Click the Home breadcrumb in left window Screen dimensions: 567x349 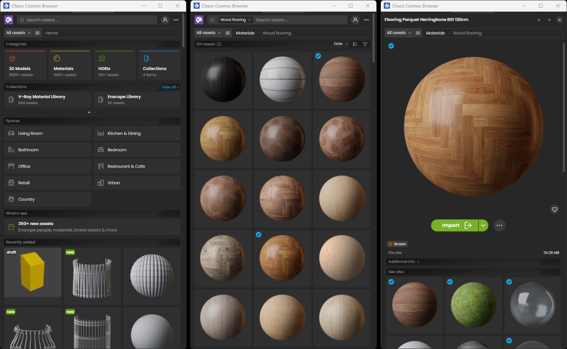click(52, 33)
